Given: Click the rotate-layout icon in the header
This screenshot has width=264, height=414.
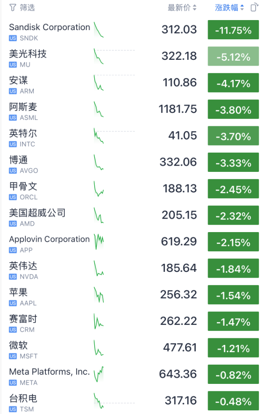Looking at the screenshot, I should point(254,8).
